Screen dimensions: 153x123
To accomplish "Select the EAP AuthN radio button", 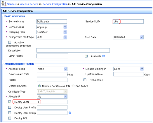I will [x=73, y=86].
